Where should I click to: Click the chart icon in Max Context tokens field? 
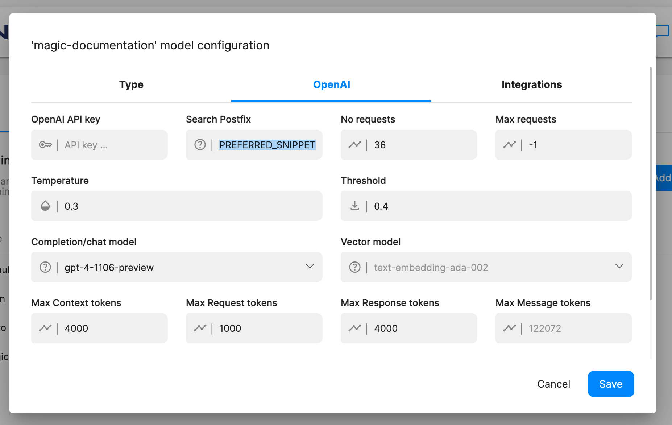(x=45, y=328)
